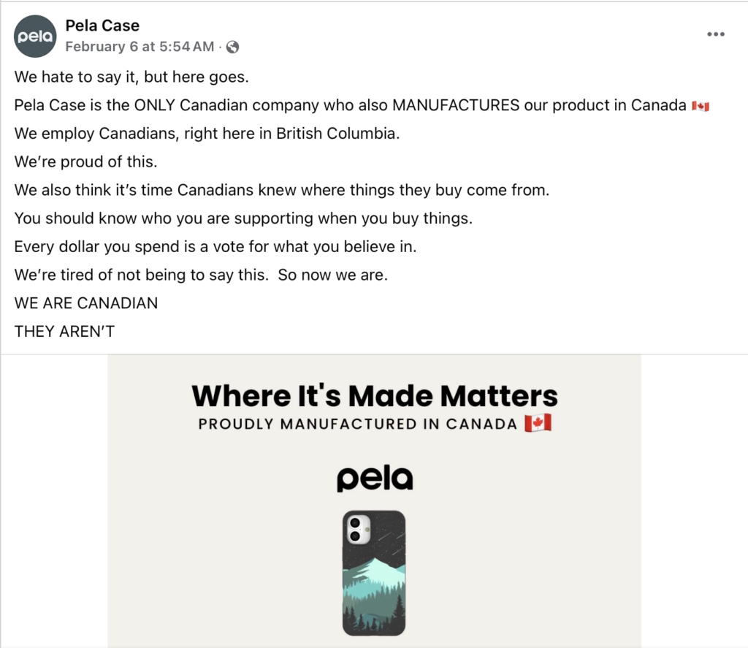Click the camera cutout on the phone case

coord(358,529)
